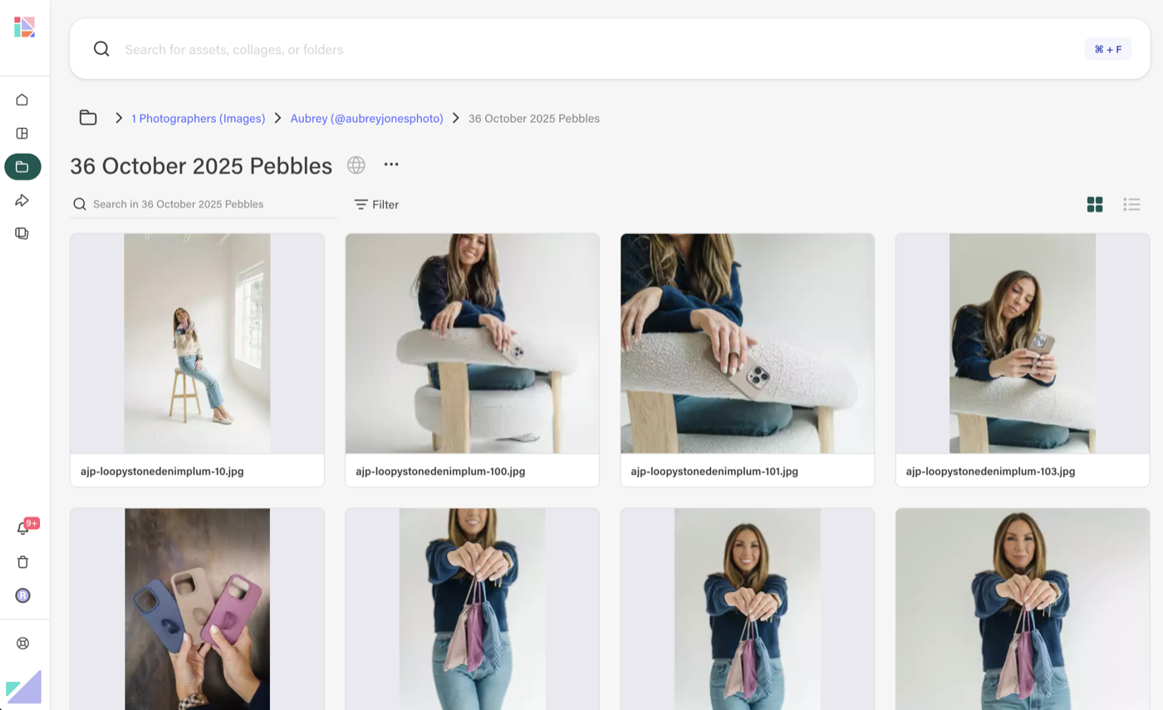Click the globe icon beside the folder title

pos(356,165)
